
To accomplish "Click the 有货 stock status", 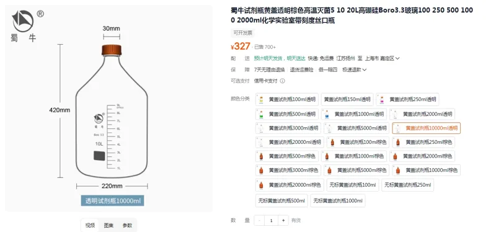I will coord(296,220).
